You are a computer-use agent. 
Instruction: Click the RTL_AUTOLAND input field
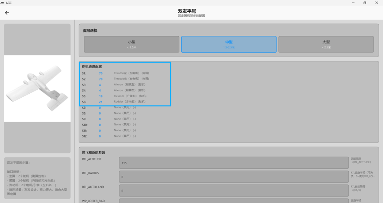234,191
